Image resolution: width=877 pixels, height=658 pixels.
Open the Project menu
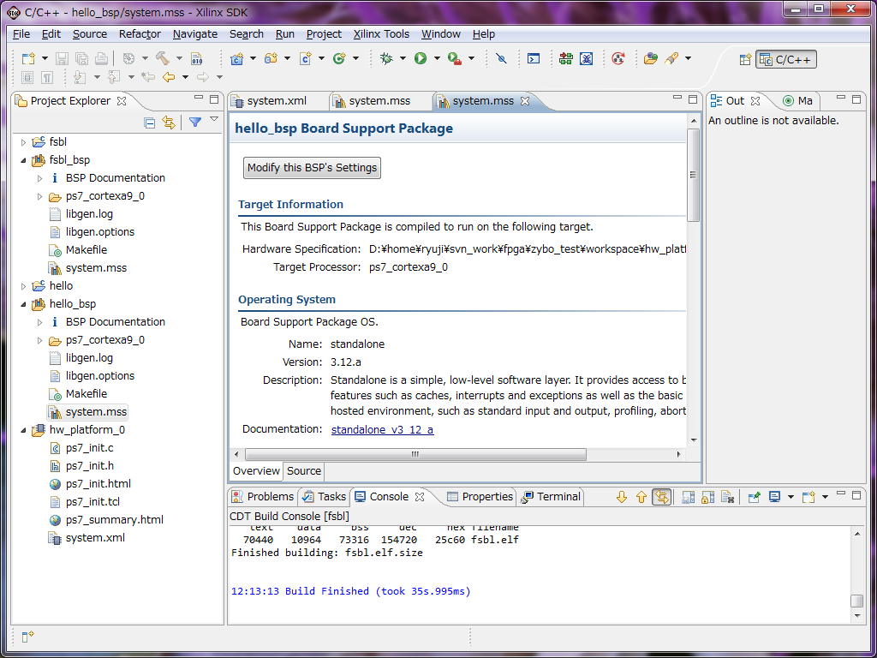tap(324, 34)
